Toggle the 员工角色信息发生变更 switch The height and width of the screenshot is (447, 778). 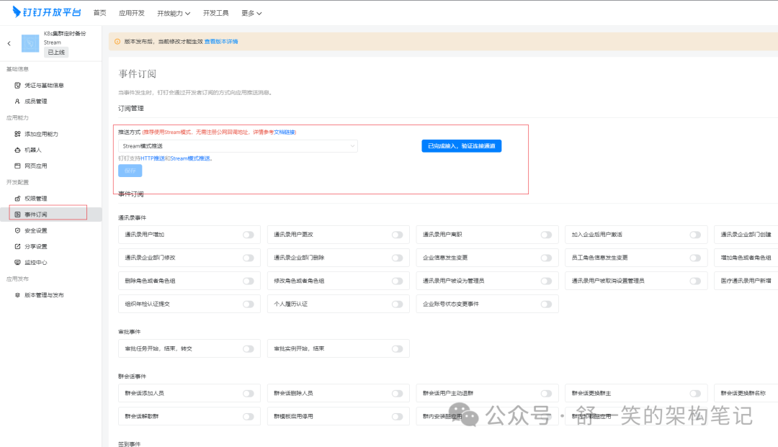pos(695,258)
